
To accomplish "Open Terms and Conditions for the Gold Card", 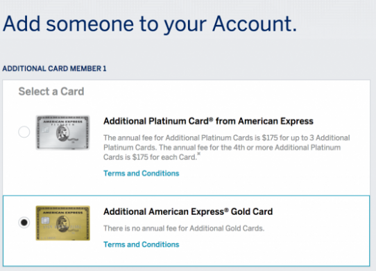I will (142, 245).
